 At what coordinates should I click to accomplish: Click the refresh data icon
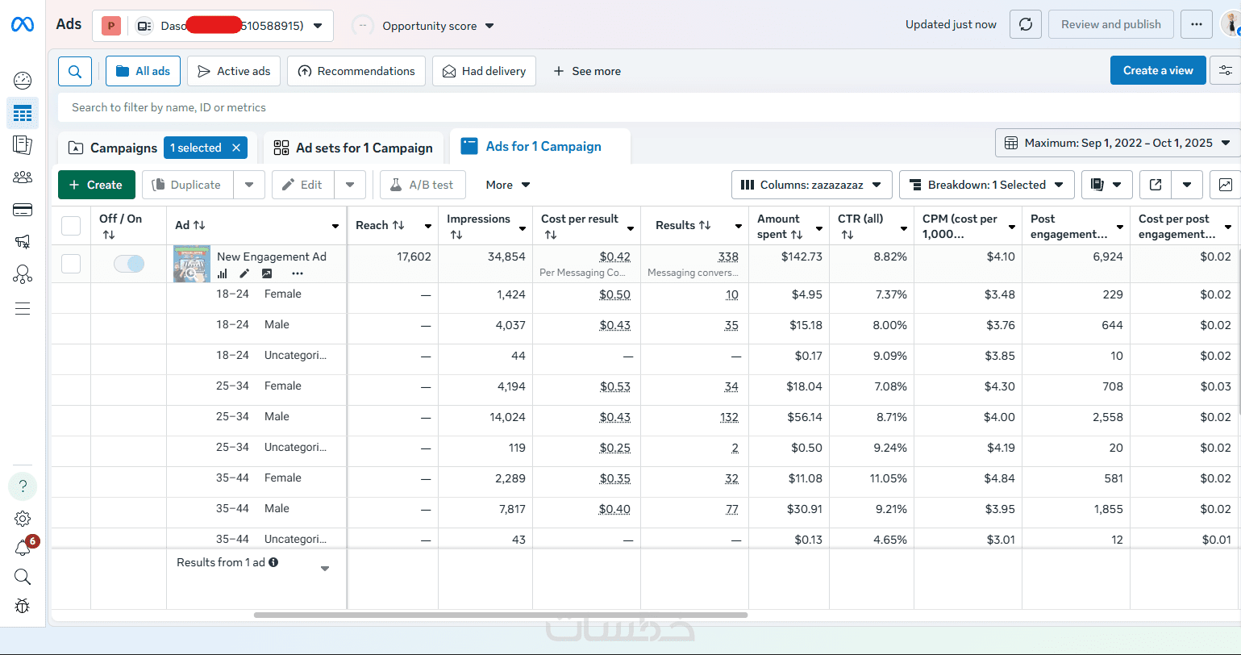tap(1026, 24)
